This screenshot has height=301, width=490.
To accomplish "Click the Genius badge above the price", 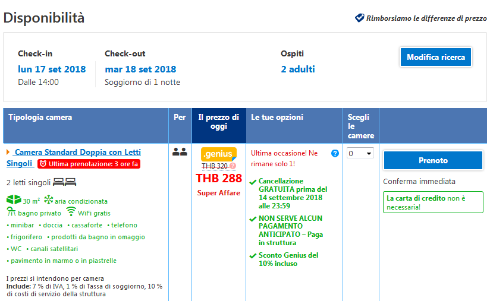I will click(x=218, y=154).
